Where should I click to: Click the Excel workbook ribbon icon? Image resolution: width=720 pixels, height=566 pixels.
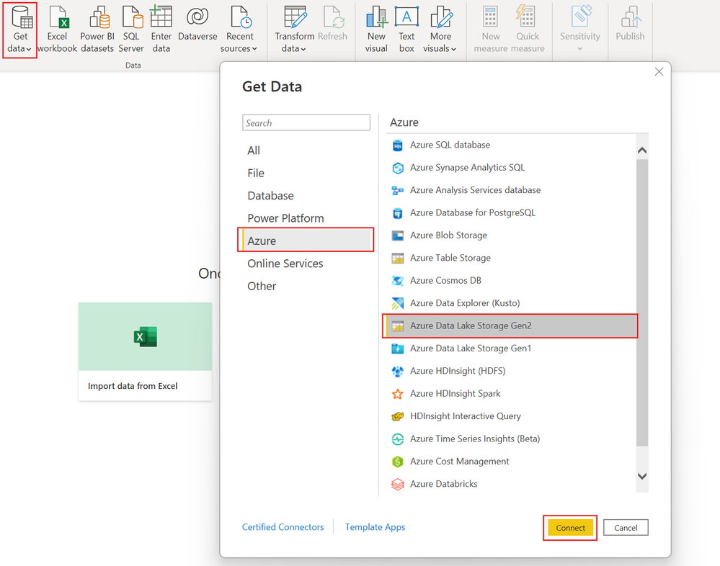click(x=58, y=30)
